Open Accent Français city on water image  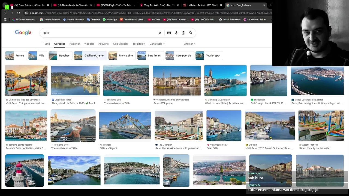click(321, 125)
